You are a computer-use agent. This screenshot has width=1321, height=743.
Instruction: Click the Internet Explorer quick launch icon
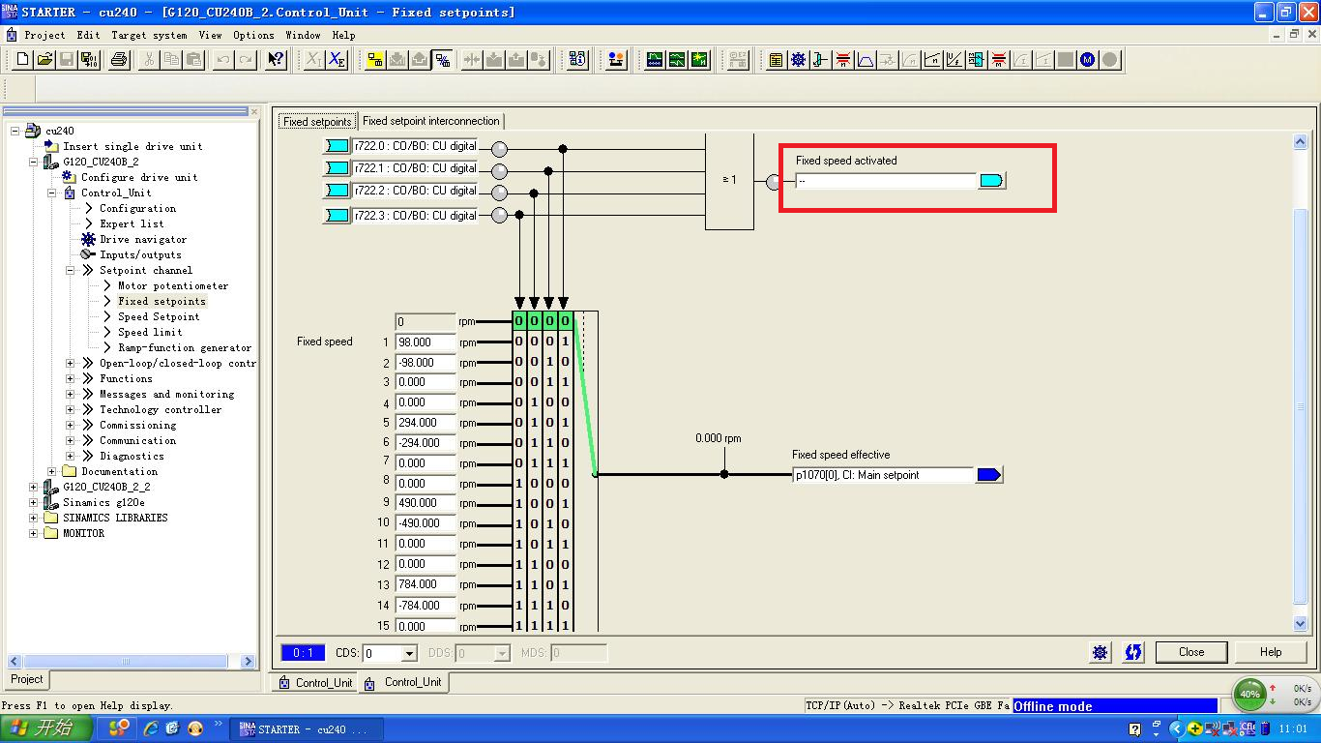pyautogui.click(x=151, y=728)
